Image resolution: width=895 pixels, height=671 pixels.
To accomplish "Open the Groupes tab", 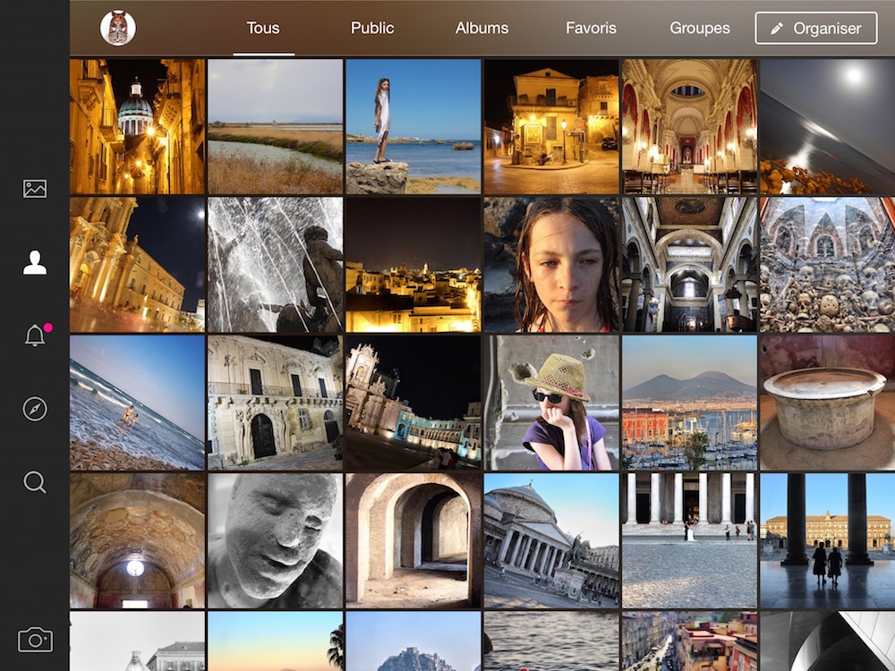I will tap(700, 28).
